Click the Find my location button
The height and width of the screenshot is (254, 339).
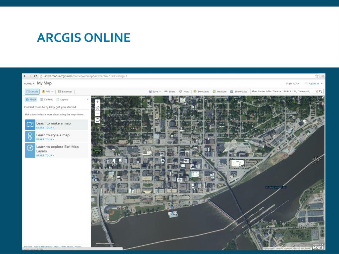[x=98, y=120]
